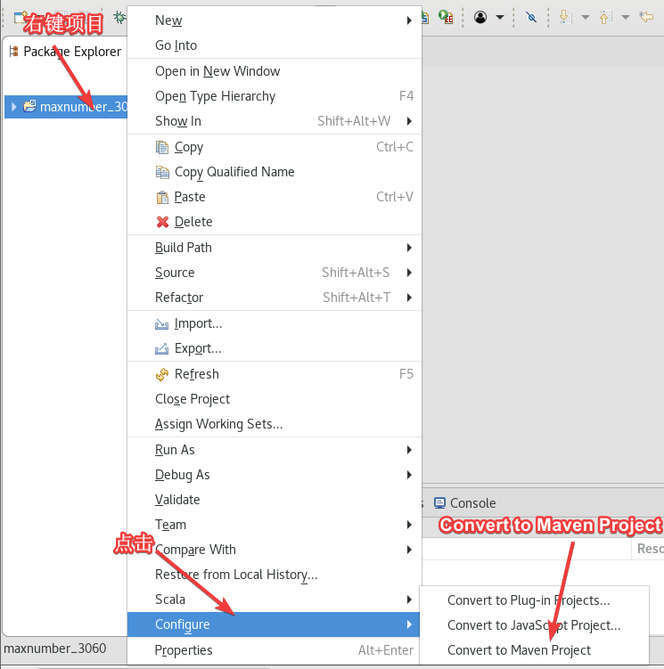This screenshot has width=664, height=669.
Task: Open the Source submenu
Action: (275, 273)
